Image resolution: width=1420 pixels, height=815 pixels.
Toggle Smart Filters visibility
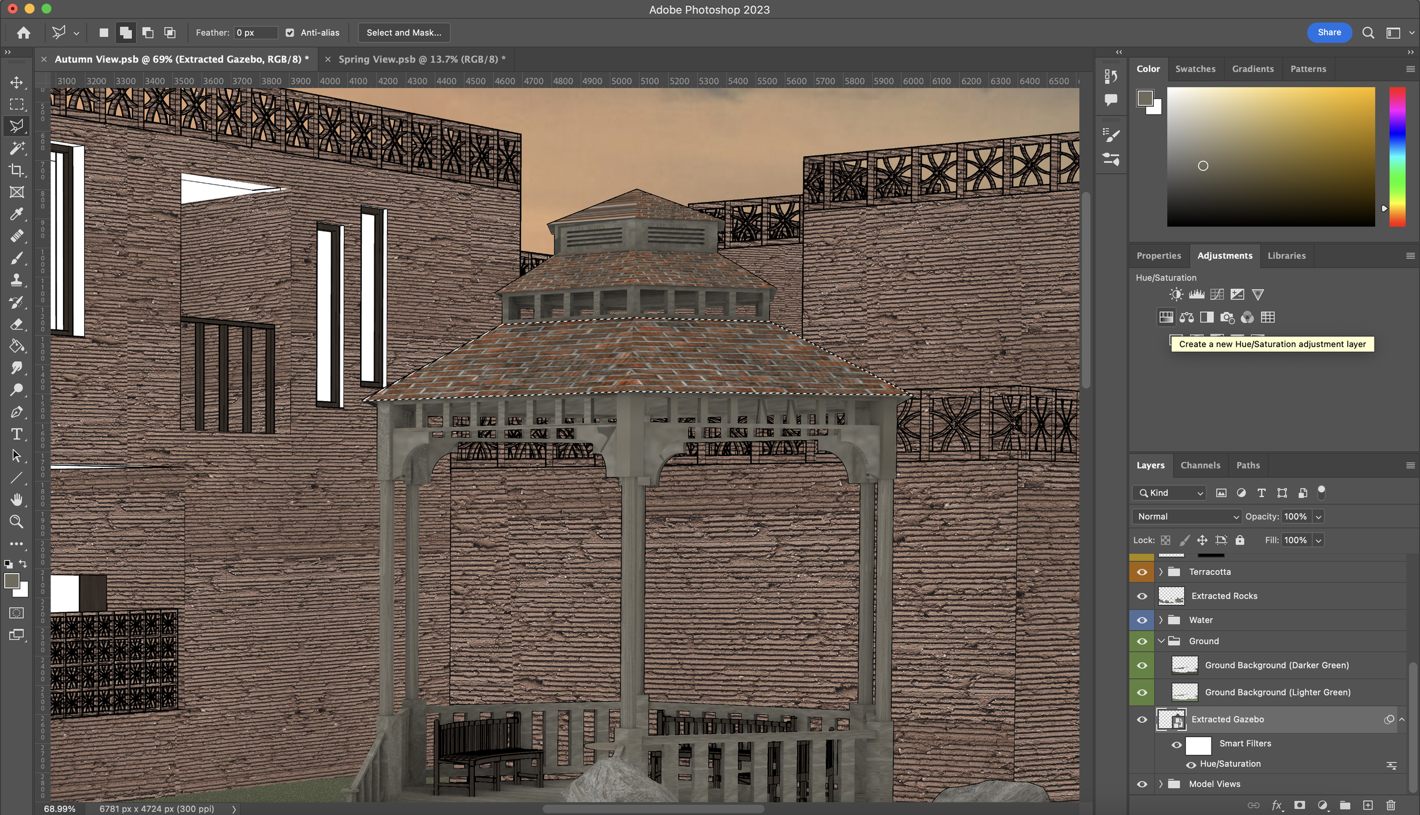[1176, 745]
